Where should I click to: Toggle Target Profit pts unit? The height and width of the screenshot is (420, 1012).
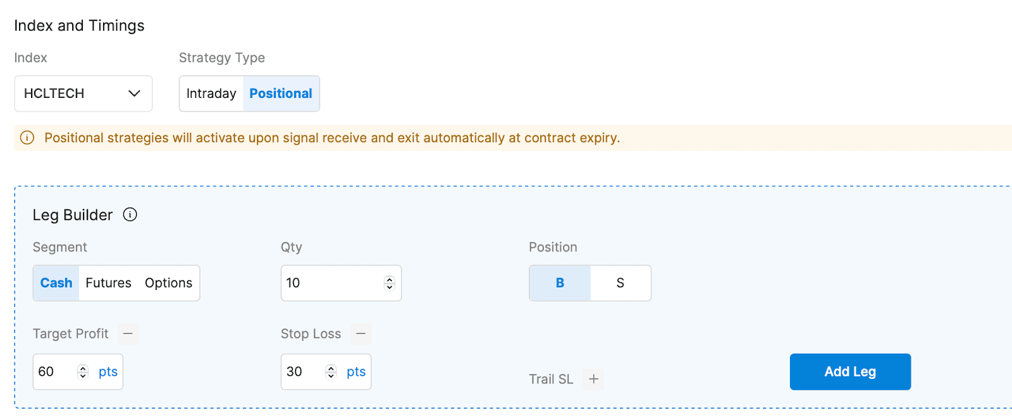[x=108, y=372]
